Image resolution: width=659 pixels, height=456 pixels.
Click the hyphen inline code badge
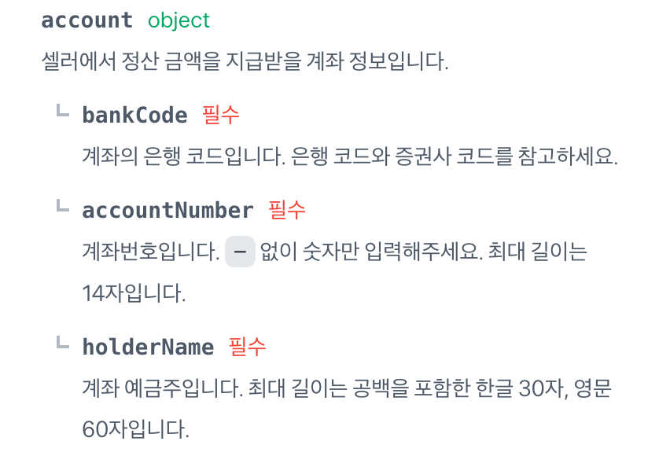pyautogui.click(x=240, y=253)
